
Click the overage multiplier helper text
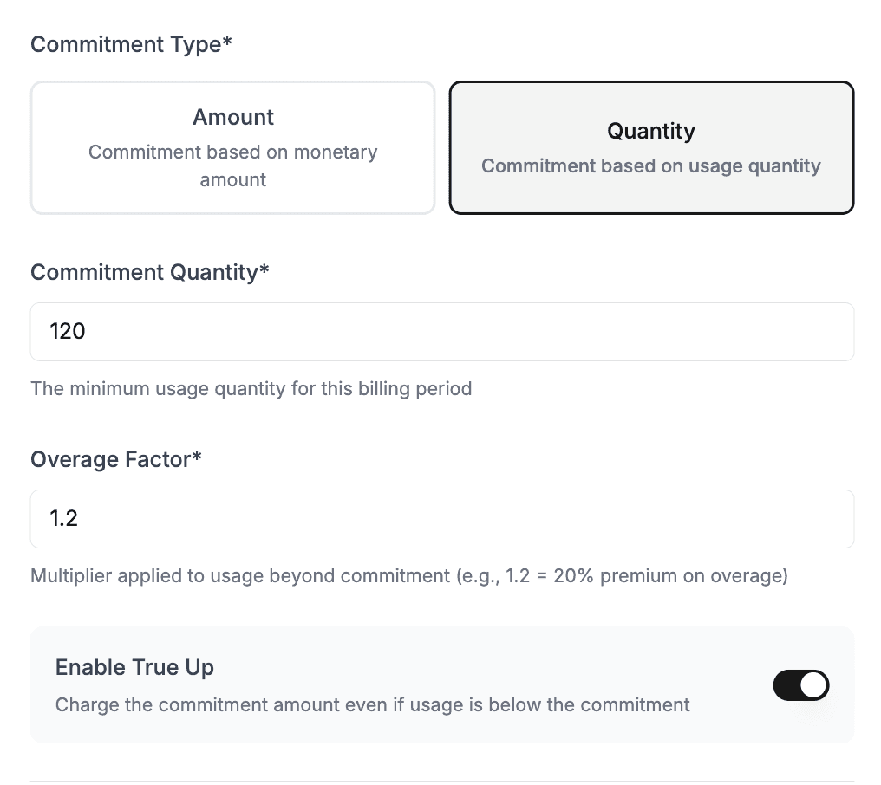pos(408,575)
